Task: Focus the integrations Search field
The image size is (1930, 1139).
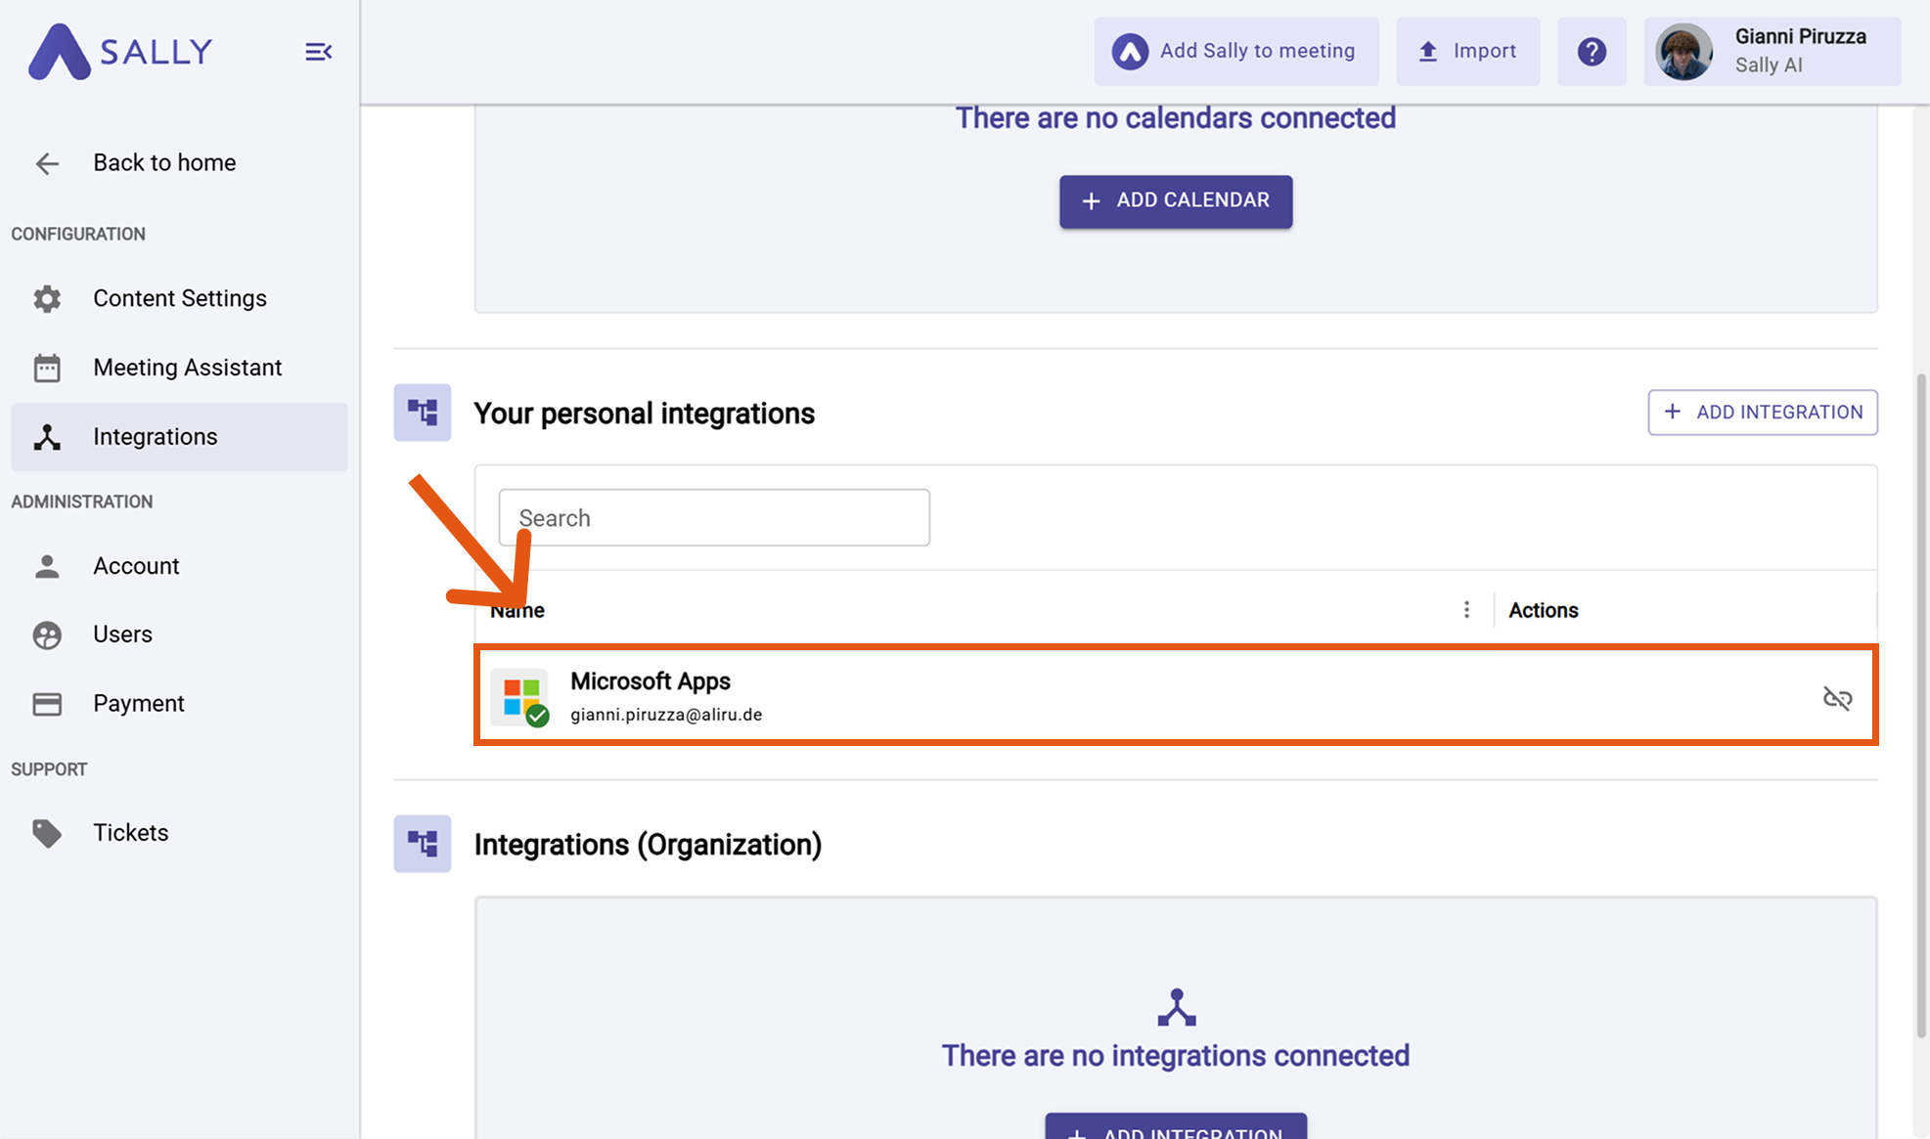Action: coord(713,518)
